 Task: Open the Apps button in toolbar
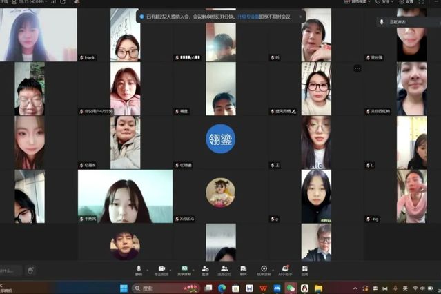coord(305,271)
